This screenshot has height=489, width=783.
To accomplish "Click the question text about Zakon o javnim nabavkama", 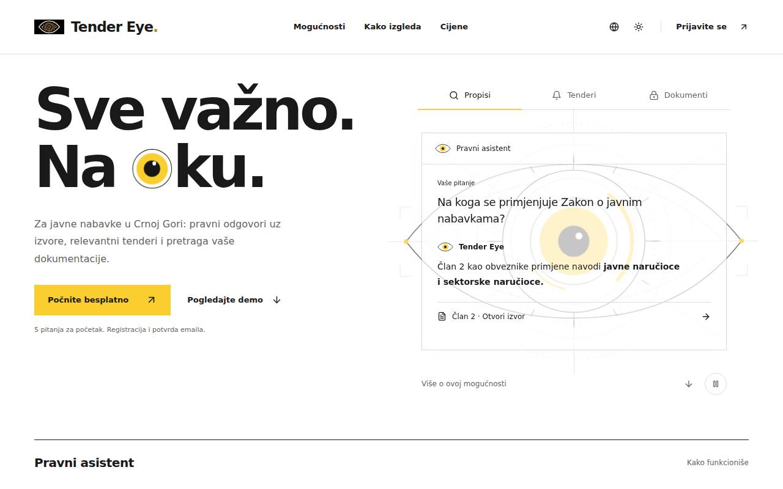I will pyautogui.click(x=540, y=210).
